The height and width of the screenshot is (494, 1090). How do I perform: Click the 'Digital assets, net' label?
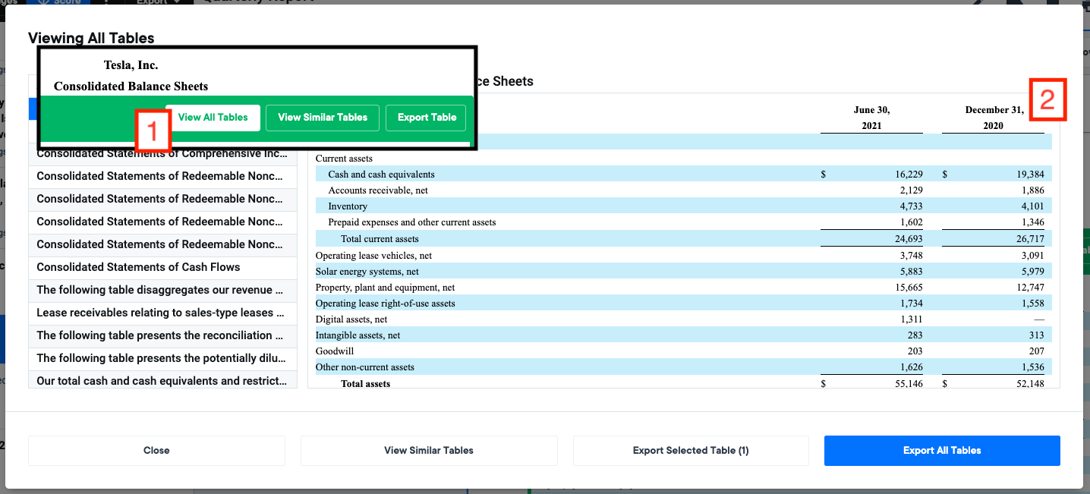(x=351, y=319)
